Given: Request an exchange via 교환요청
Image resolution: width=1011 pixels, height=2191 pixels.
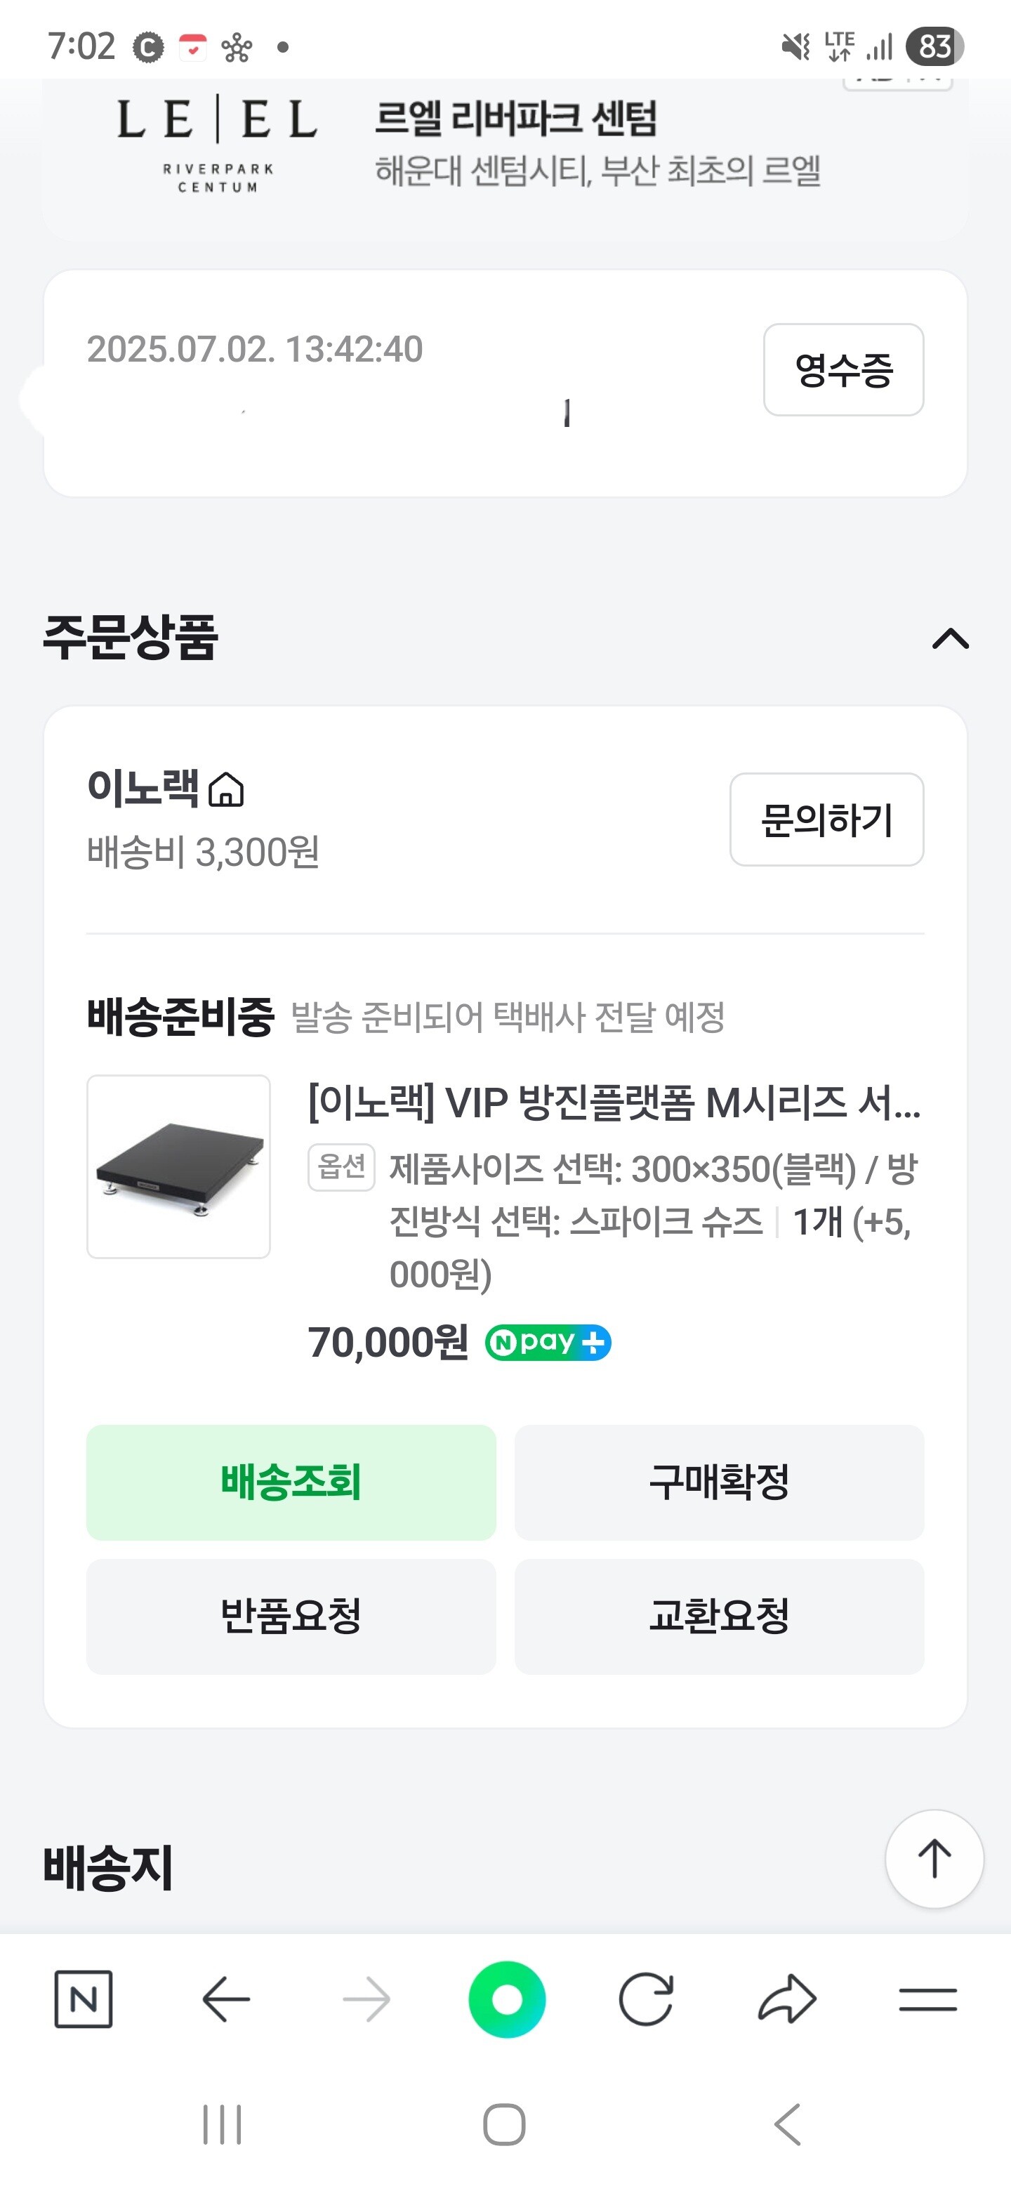Looking at the screenshot, I should [x=720, y=1616].
